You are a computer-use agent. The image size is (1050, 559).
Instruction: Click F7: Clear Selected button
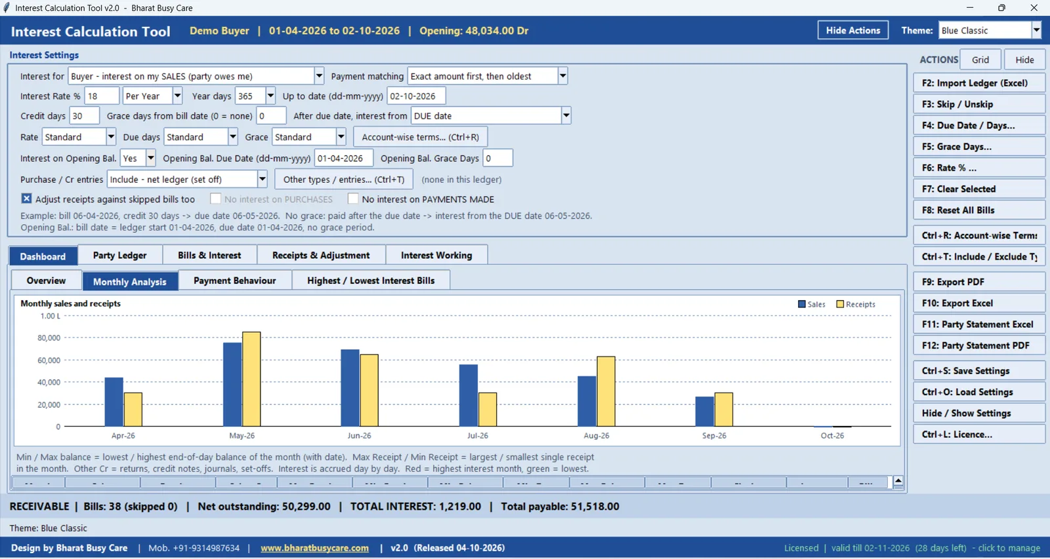(x=979, y=189)
